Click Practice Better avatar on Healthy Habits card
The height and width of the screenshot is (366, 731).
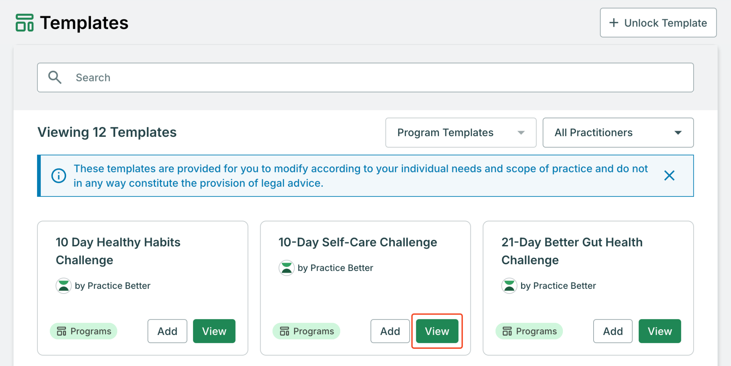pos(64,286)
